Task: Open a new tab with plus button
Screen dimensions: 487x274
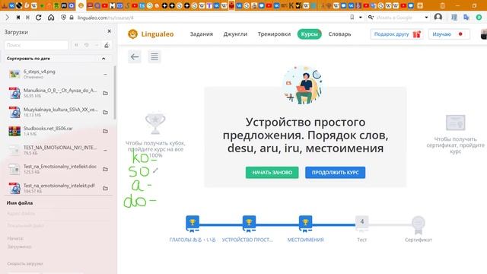Action: pyautogui.click(x=420, y=5)
